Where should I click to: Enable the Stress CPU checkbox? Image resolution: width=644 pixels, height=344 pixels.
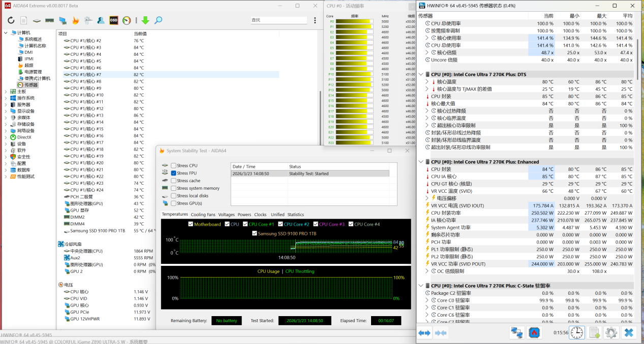point(174,166)
